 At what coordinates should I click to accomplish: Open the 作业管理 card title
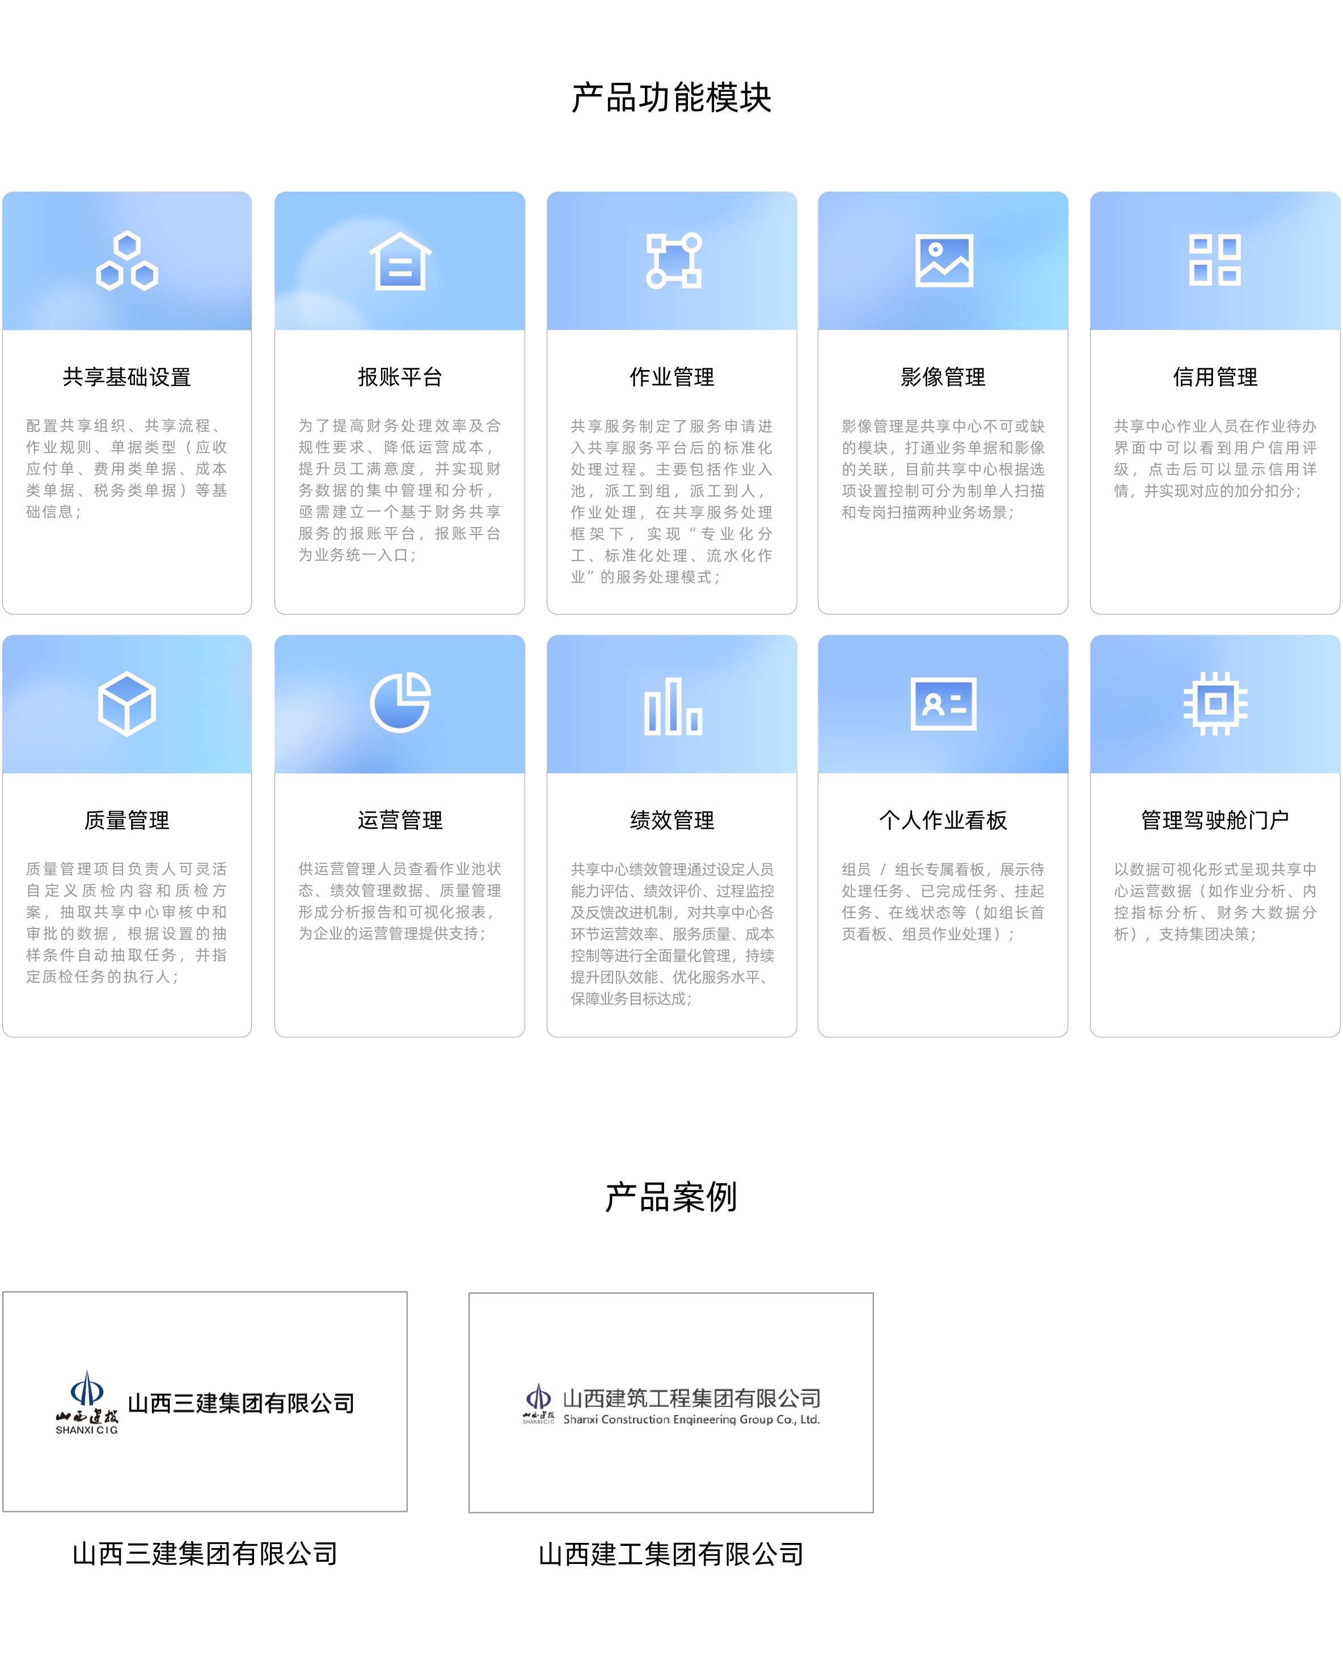[x=672, y=377]
